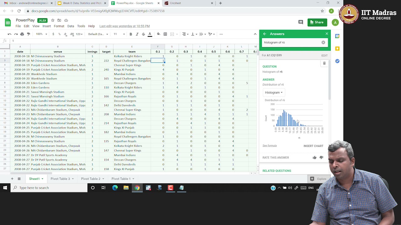Open the borders options
This screenshot has height=225, width=401.
click(165, 34)
